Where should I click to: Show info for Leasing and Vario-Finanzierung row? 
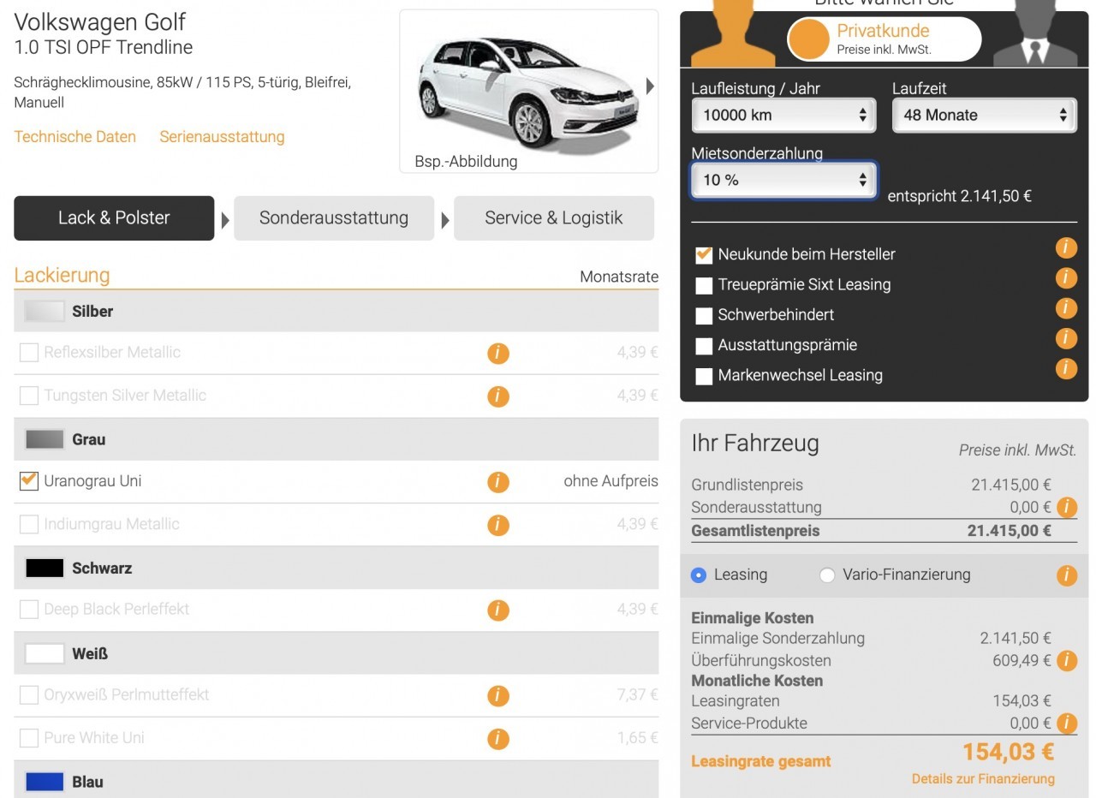click(1067, 575)
